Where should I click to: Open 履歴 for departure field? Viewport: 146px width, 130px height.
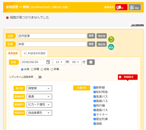pyautogui.click(x=91, y=36)
